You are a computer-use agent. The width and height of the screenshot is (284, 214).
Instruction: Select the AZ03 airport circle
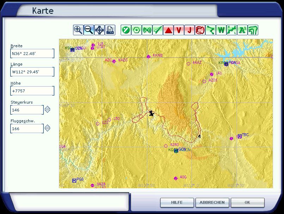click(x=204, y=81)
